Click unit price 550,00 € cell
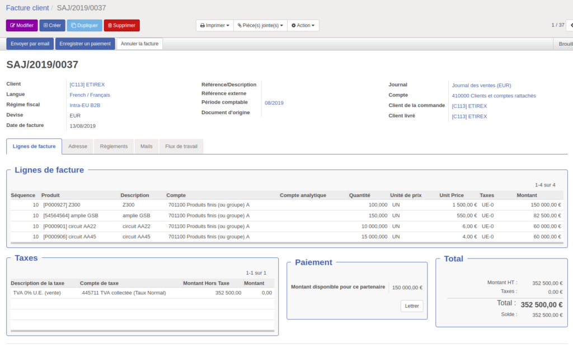Screen dimensions: 573x357 pos(467,216)
